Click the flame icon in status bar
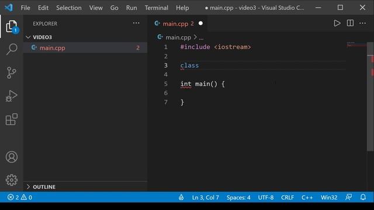The height and width of the screenshot is (210, 374). 181,197
